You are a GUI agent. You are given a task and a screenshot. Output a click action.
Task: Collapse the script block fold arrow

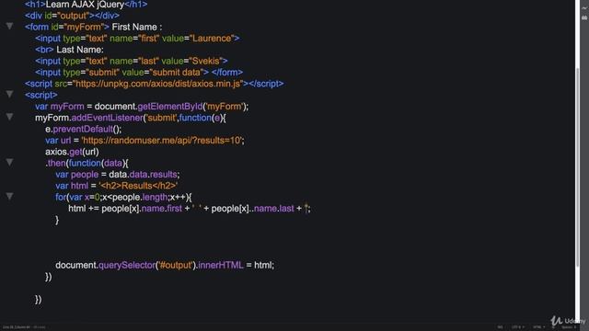(x=9, y=94)
